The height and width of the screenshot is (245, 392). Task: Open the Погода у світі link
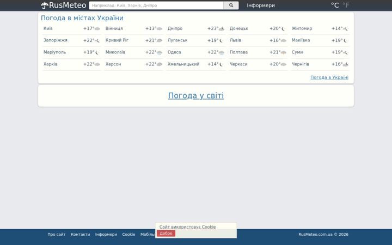(196, 95)
